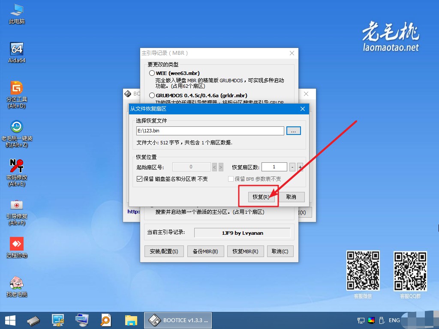Click 安装/配置(S) button
This screenshot has width=439, height=329.
point(164,251)
